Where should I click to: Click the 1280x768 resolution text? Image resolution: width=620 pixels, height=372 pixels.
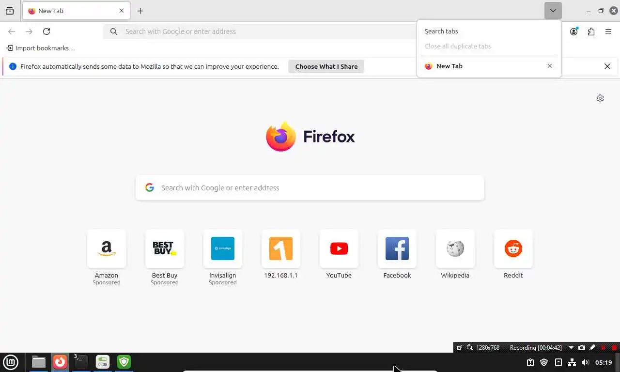pos(488,347)
